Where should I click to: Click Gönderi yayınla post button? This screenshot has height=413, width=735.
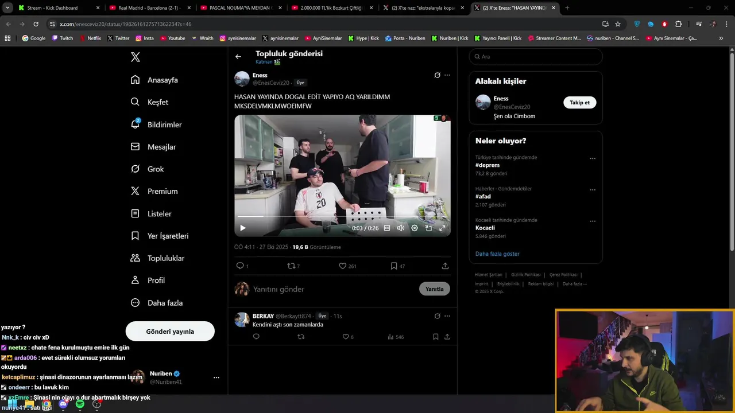[170, 332]
